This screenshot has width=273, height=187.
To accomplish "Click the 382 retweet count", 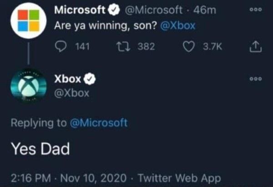I will click(x=146, y=46).
